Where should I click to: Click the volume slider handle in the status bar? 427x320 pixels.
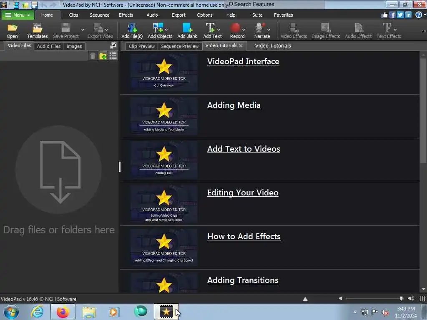(x=402, y=298)
